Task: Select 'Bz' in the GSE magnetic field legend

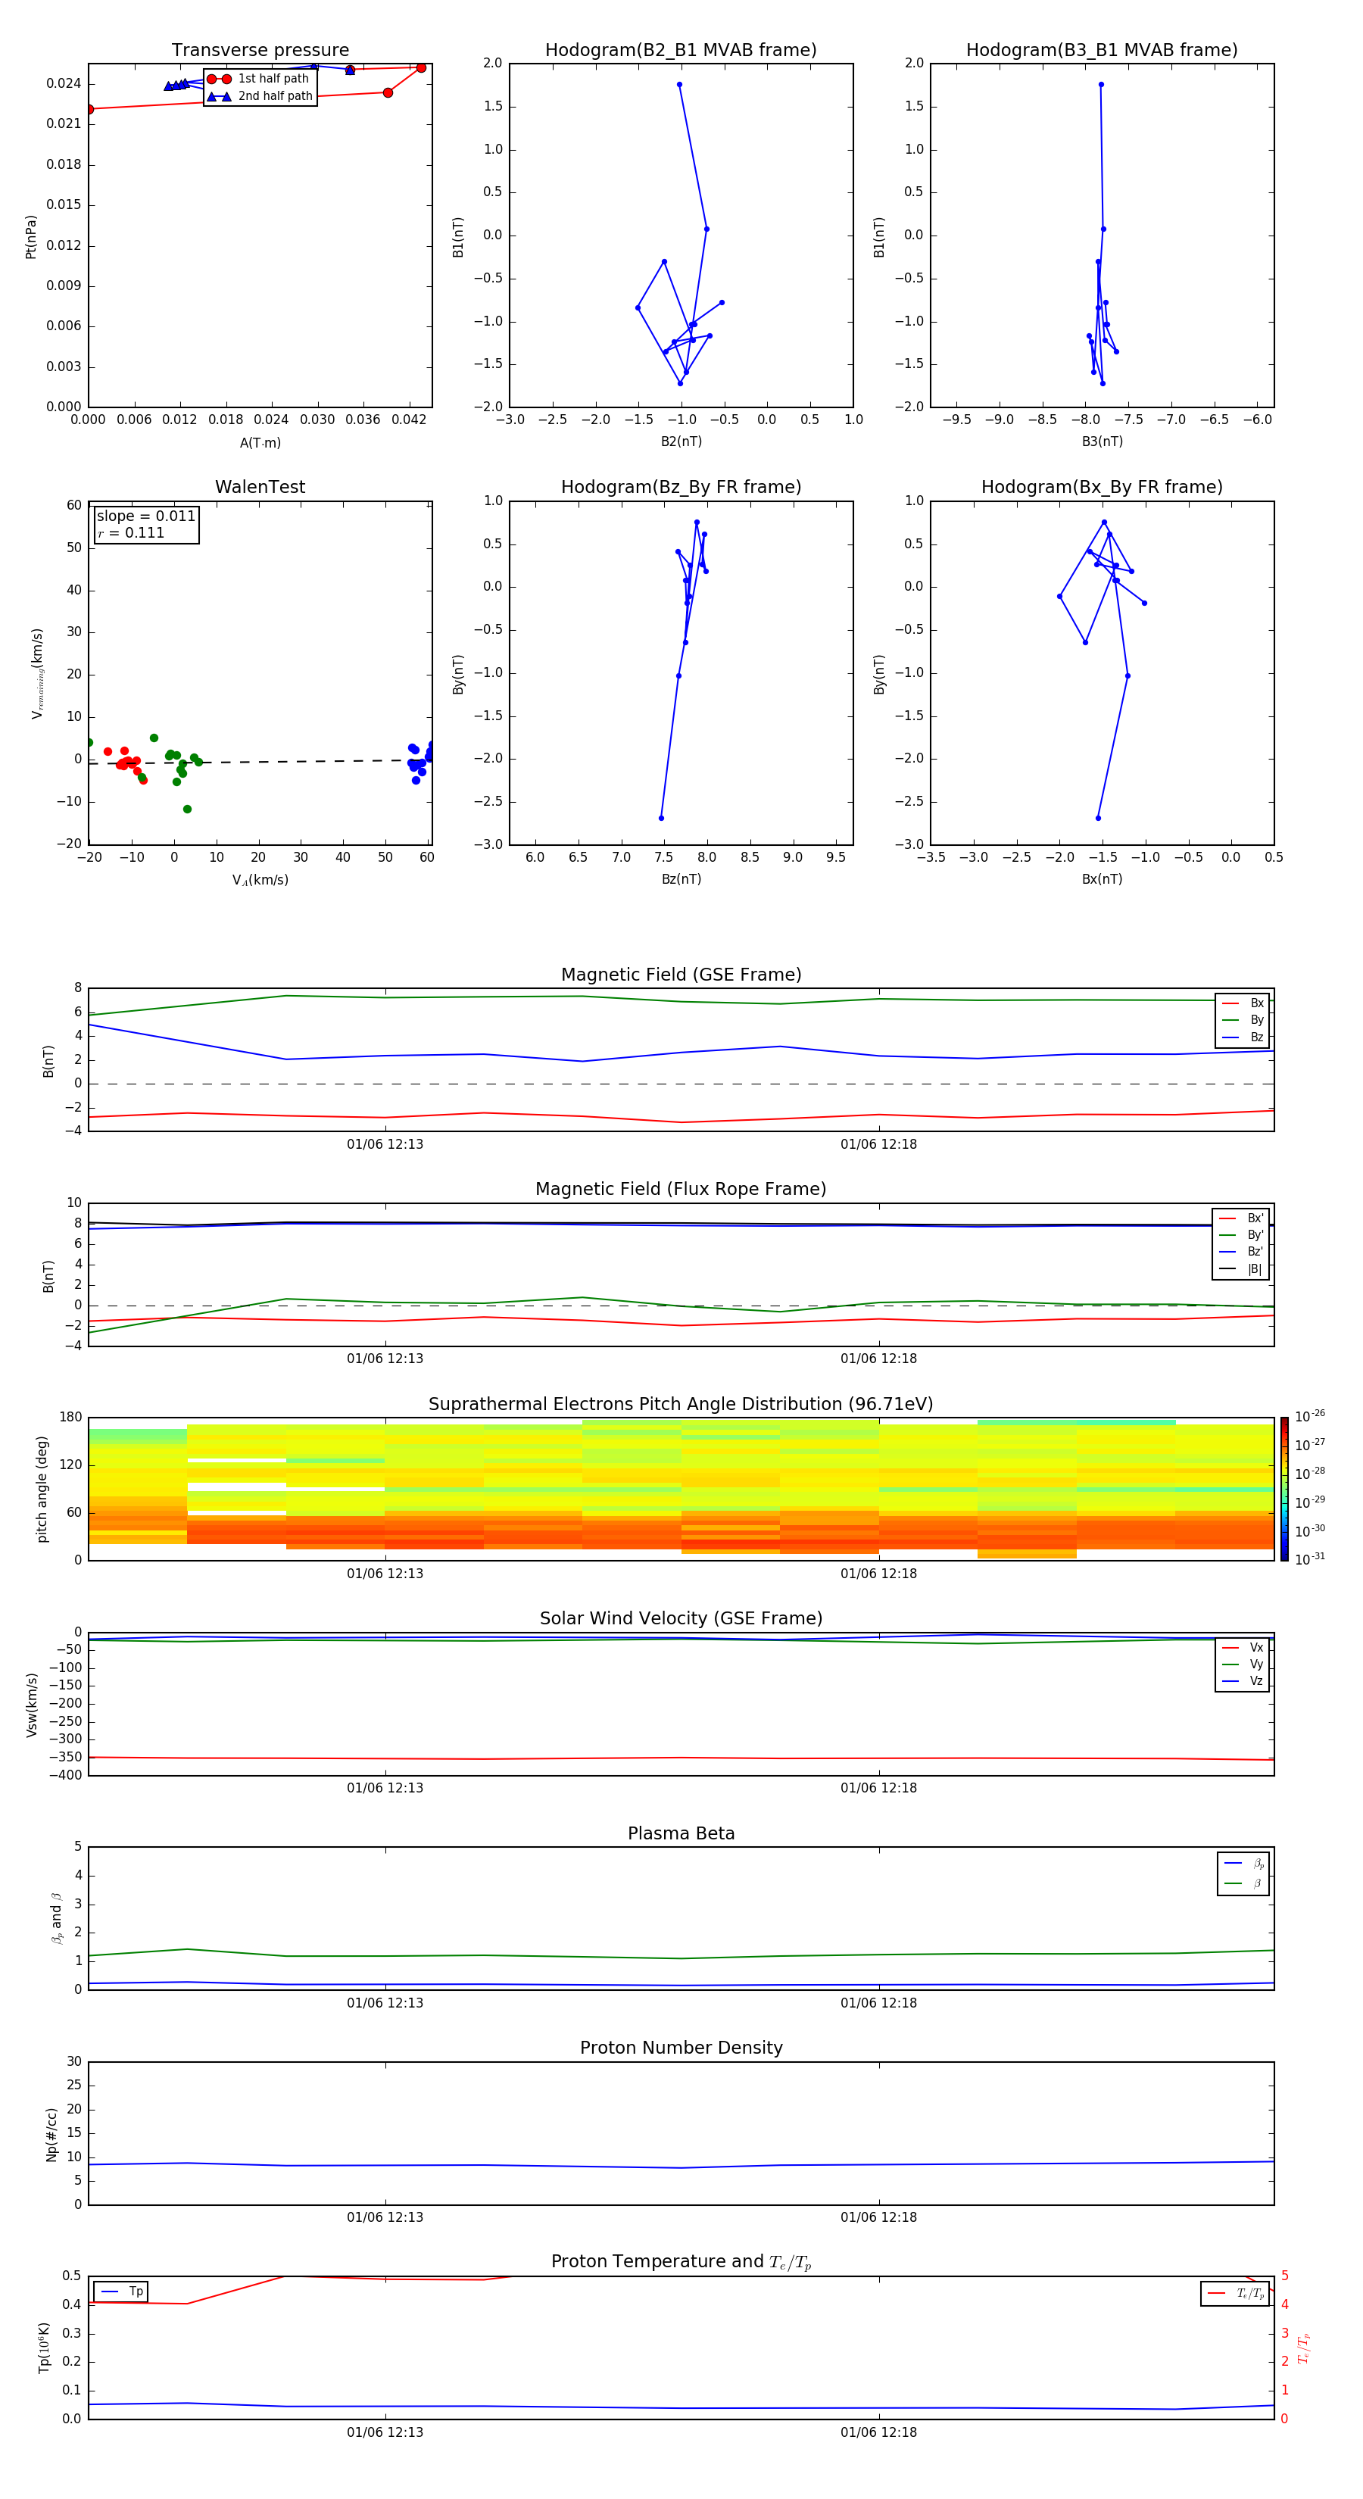Action: [x=1243, y=1037]
